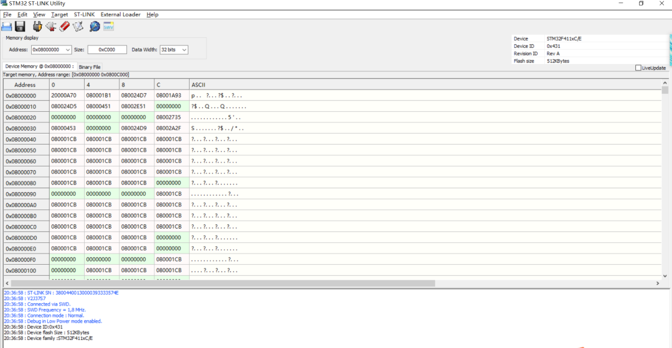Open Program and verify globe icon
672x348 pixels.
pyautogui.click(x=95, y=27)
